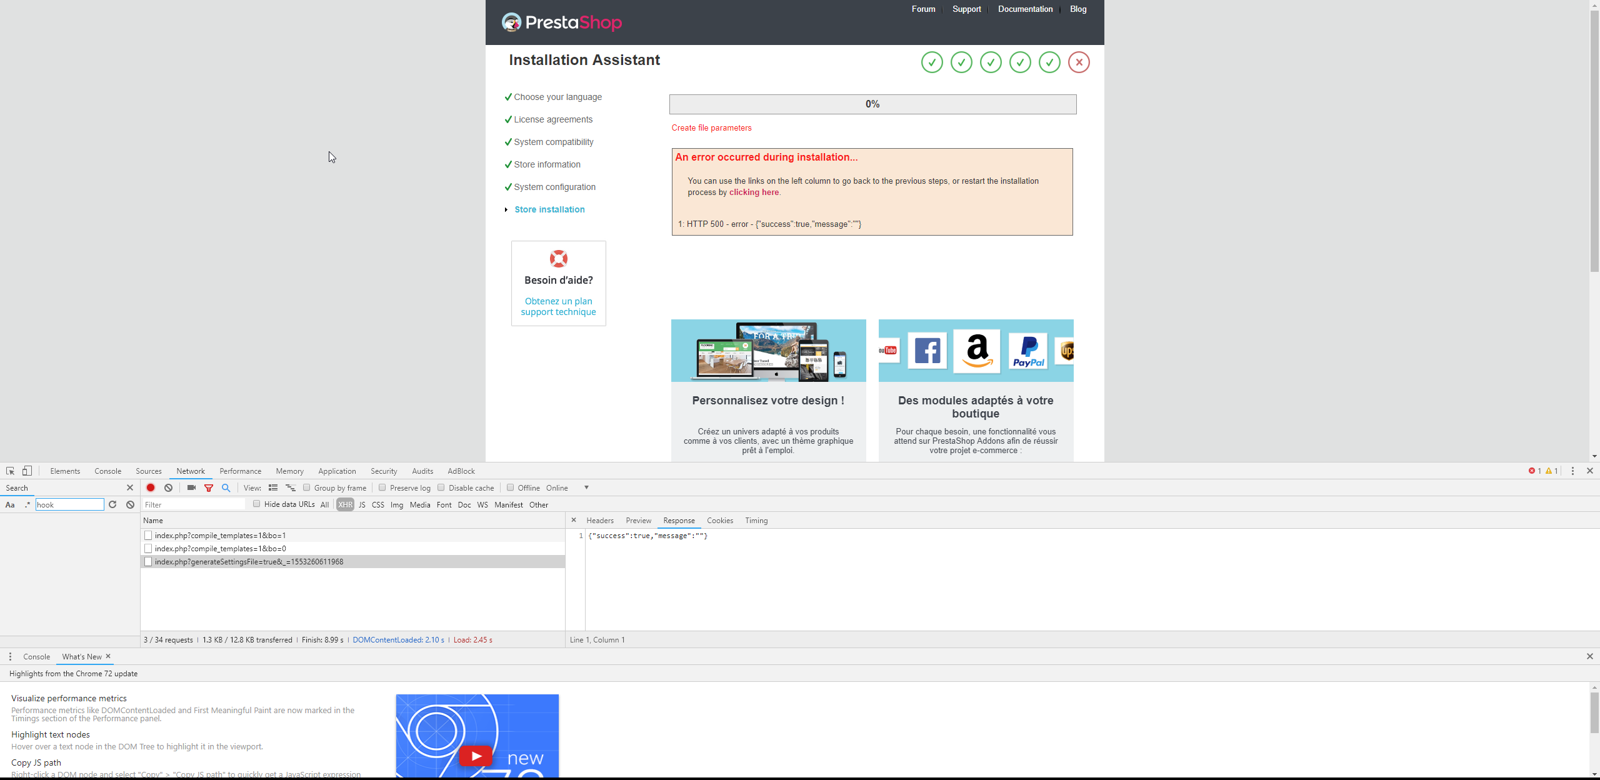Toggle the Offline checkbox
1600x780 pixels.
tap(511, 487)
